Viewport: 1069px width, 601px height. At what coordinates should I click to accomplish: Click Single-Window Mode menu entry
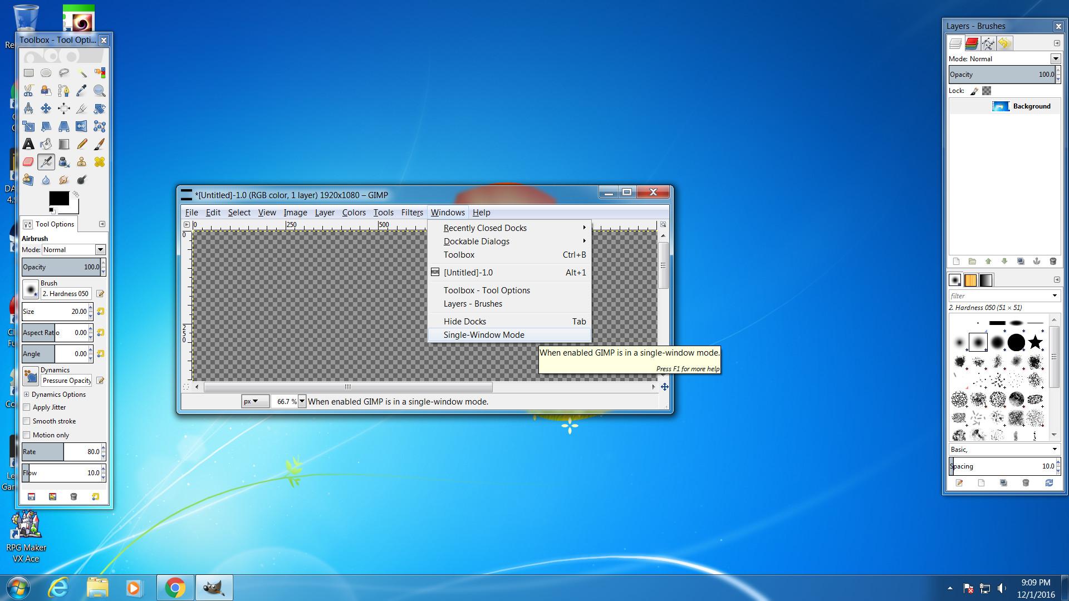[x=483, y=335]
